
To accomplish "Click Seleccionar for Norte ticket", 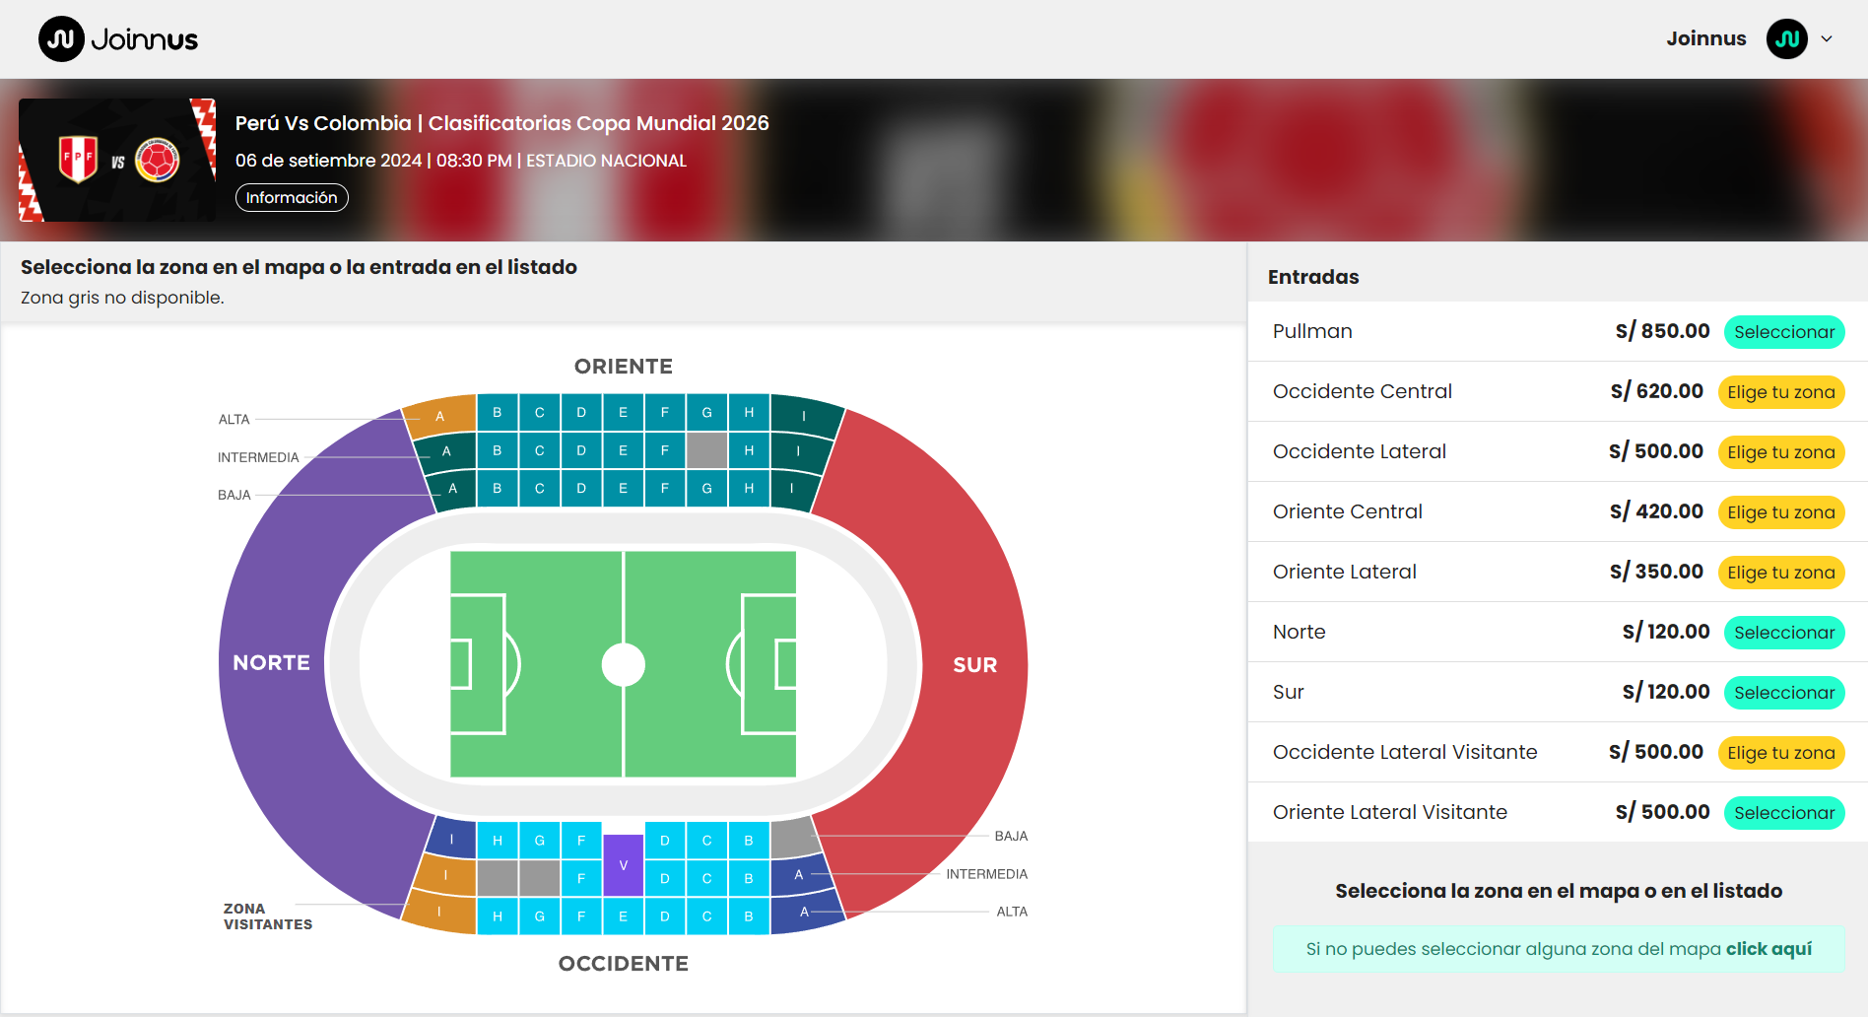I will click(1783, 633).
